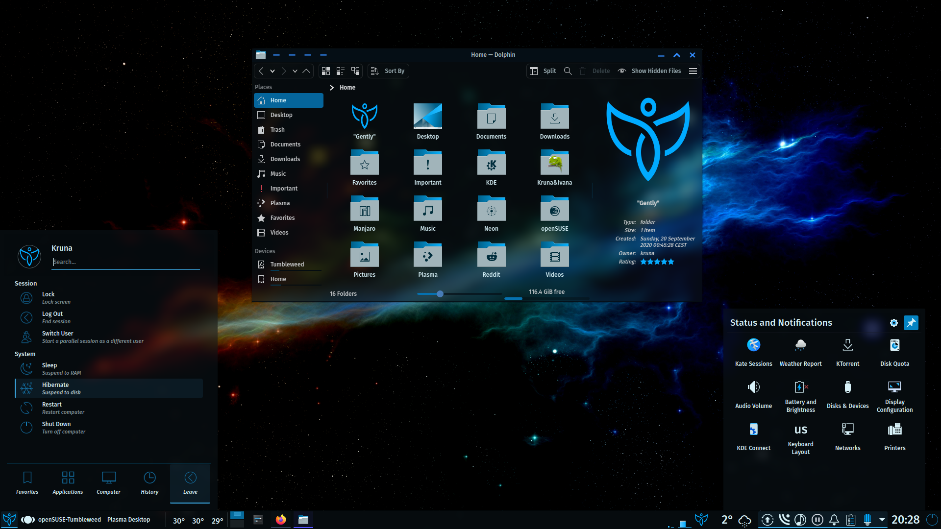Open Videos in Places sidebar
The height and width of the screenshot is (529, 941).
(x=288, y=233)
